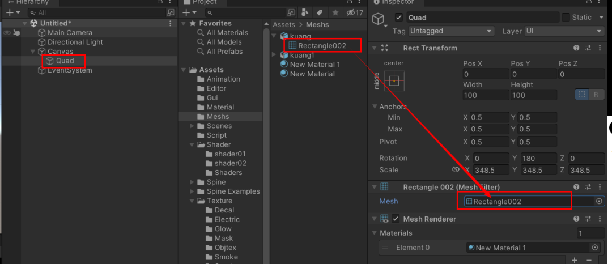Click the Rotation Y input field
The height and width of the screenshot is (264, 612).
tap(534, 158)
